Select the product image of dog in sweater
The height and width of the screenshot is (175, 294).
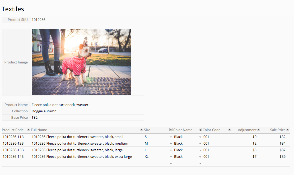[x=81, y=62]
